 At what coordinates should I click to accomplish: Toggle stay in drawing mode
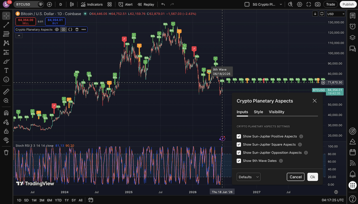tap(6, 122)
